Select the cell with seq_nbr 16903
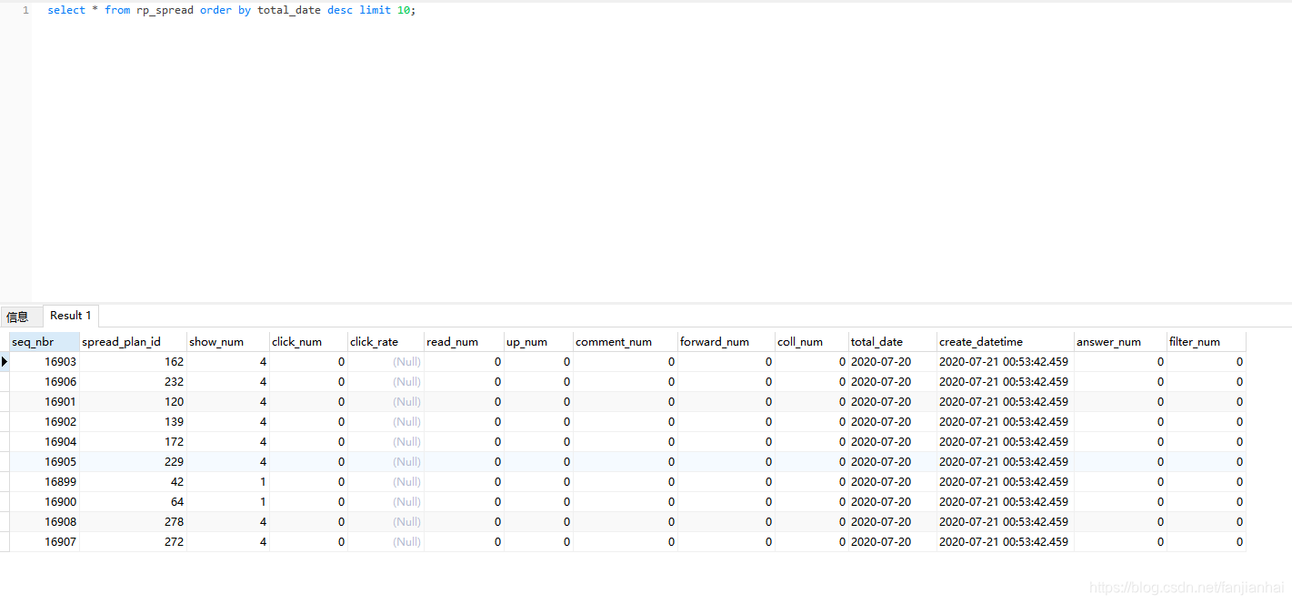 point(45,362)
